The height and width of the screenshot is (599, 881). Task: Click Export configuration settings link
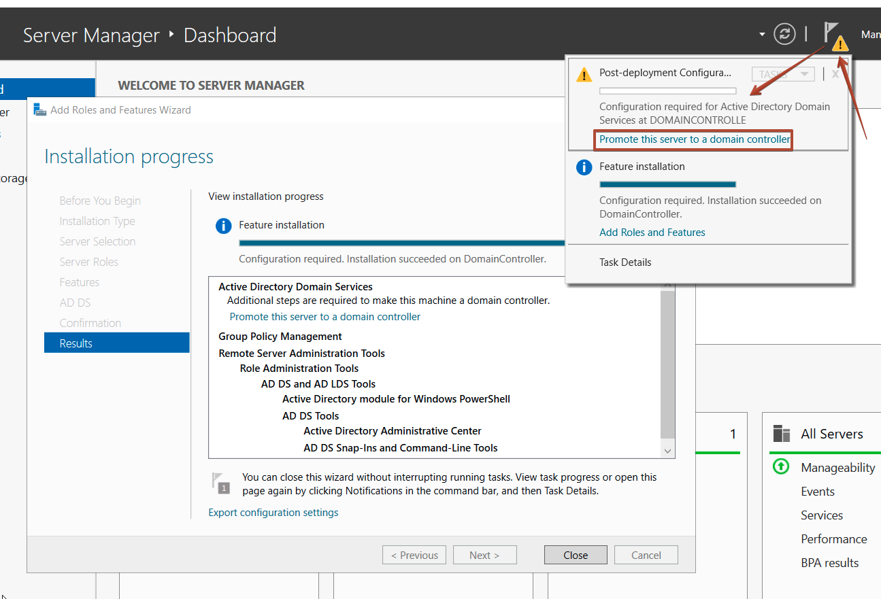(x=273, y=513)
